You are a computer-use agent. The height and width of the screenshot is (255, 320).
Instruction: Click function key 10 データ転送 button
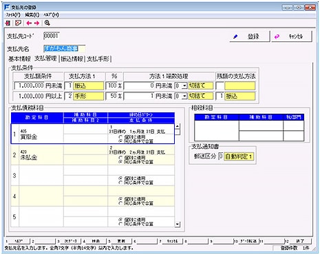(248, 241)
